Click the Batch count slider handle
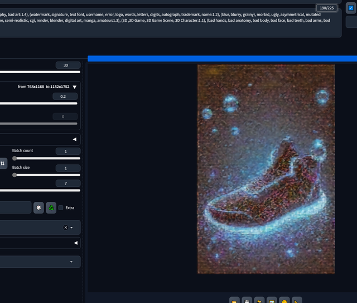The width and height of the screenshot is (357, 303). [15, 158]
